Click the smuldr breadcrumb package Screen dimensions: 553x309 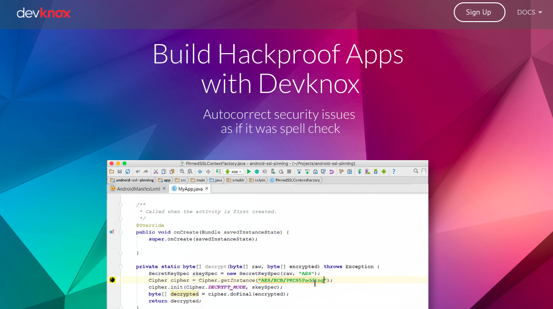(x=236, y=180)
